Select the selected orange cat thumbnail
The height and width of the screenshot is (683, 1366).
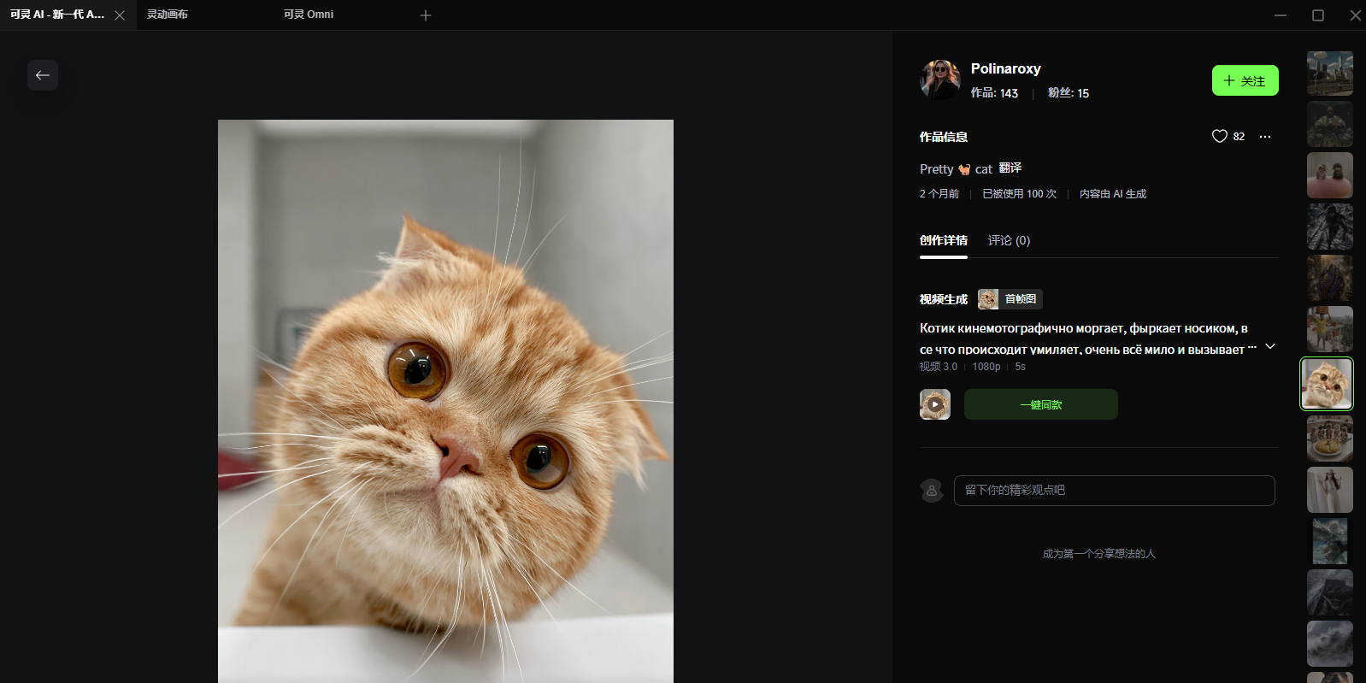(1327, 384)
